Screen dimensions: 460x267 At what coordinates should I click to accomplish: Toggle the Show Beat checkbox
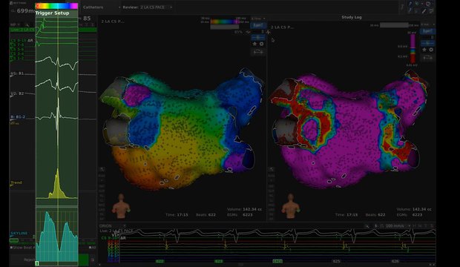pyautogui.click(x=11, y=247)
